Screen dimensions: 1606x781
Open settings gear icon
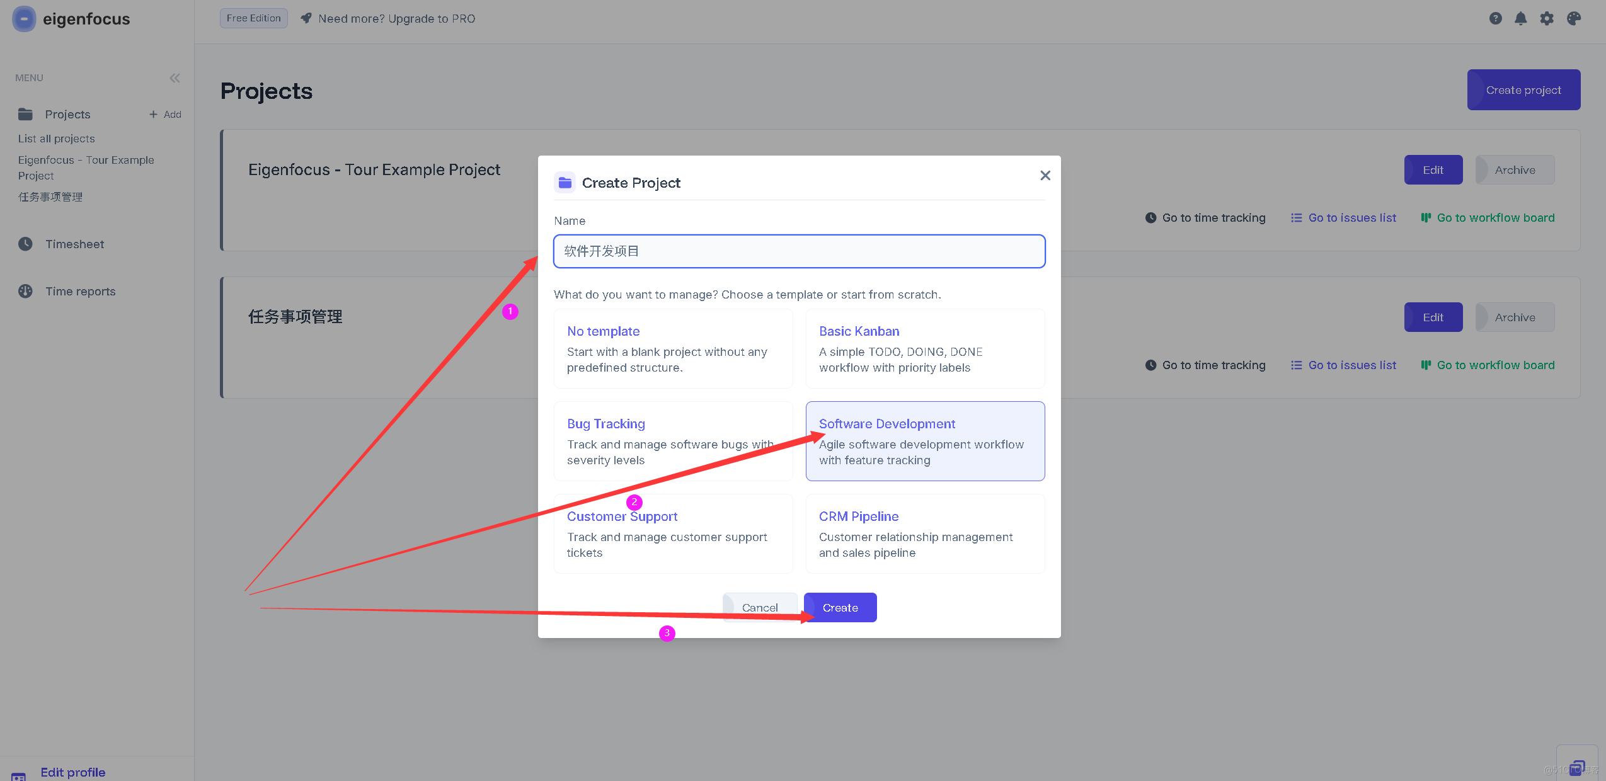1547,19
